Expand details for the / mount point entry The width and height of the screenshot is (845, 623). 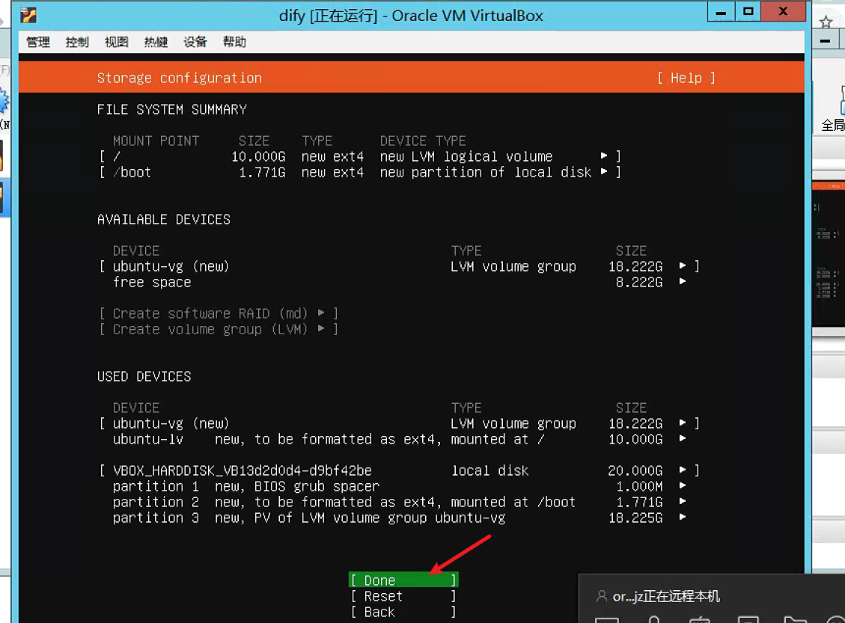coord(603,156)
